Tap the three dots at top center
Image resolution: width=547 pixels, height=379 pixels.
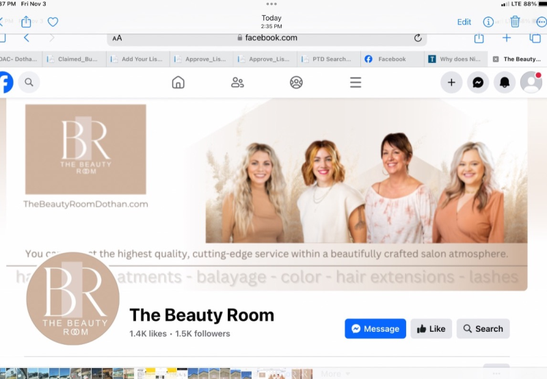pyautogui.click(x=271, y=4)
